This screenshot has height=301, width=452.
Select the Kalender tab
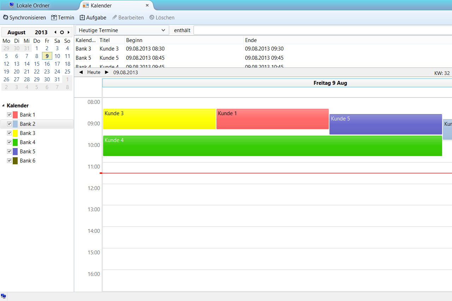117,5
